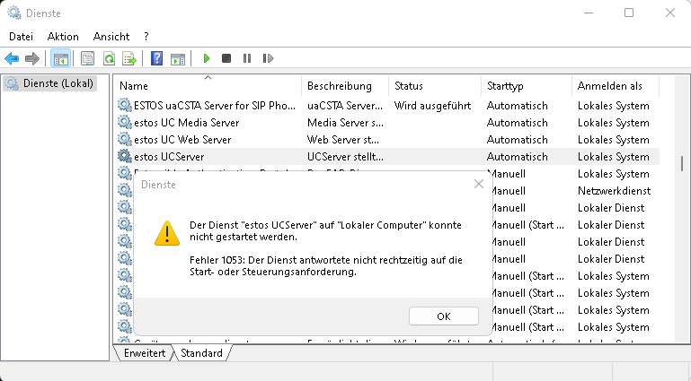Open the Aktion menu
This screenshot has width=691, height=381.
click(x=63, y=37)
